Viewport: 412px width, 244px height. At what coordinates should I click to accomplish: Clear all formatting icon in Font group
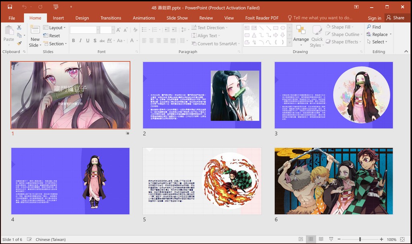135,30
